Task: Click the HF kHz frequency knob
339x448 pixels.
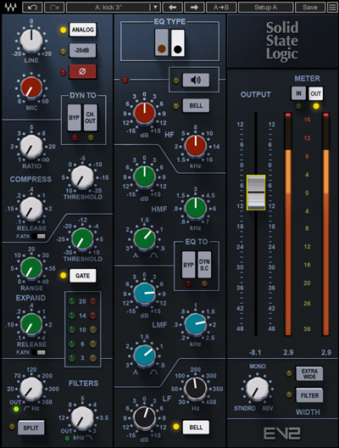Action: pyautogui.click(x=196, y=146)
